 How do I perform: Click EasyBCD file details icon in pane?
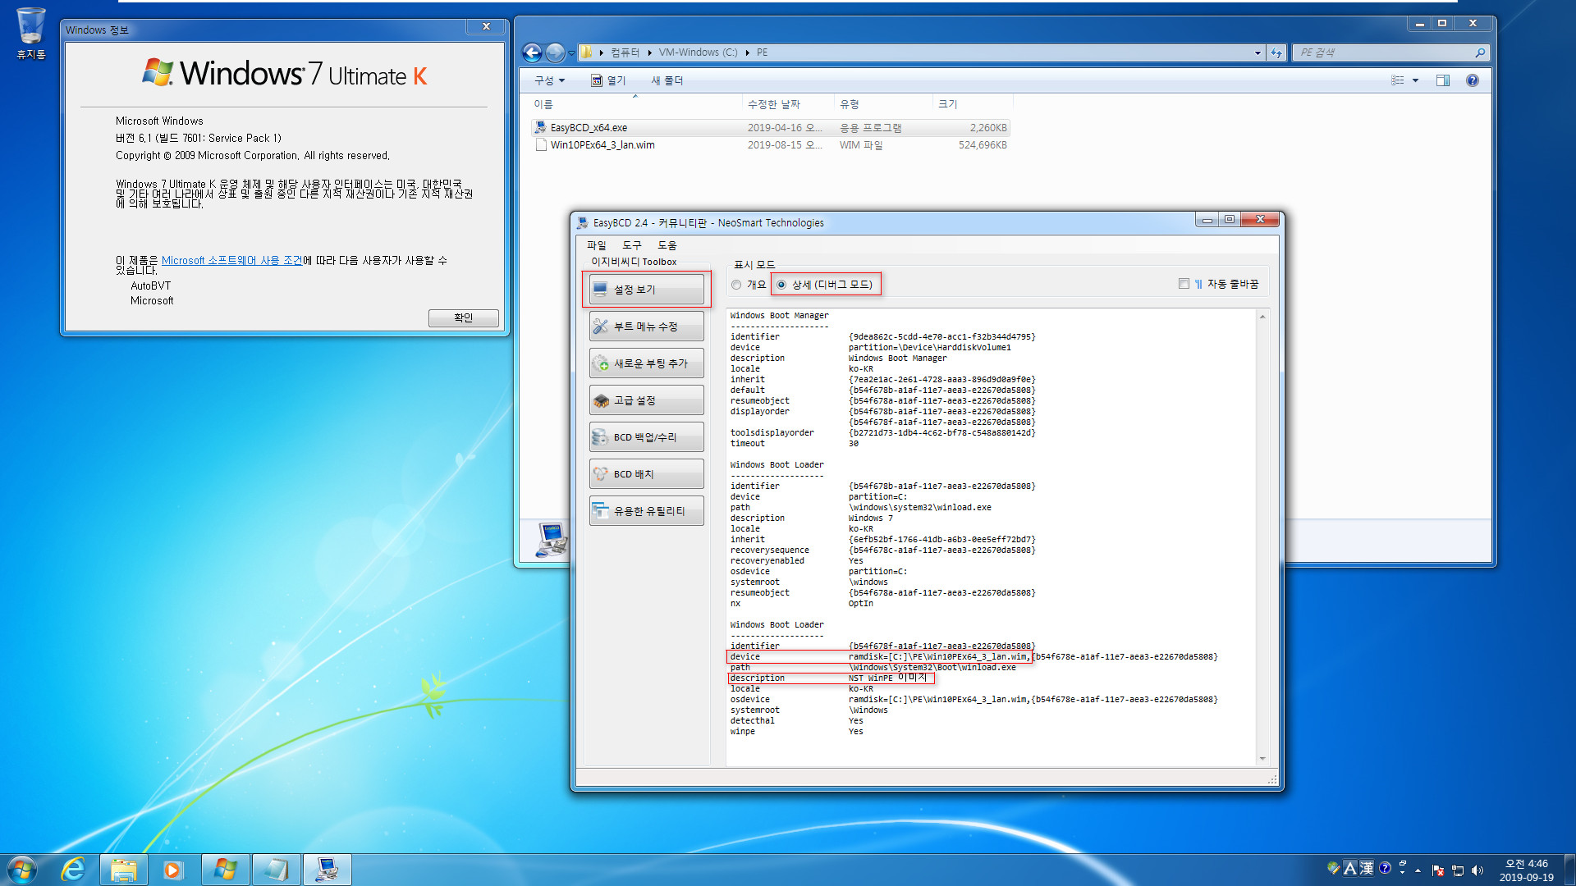click(x=552, y=540)
